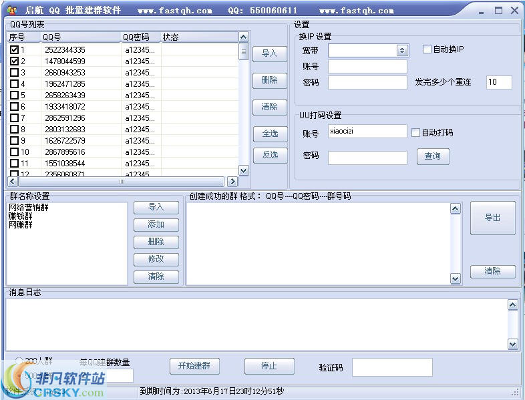Screen dimensions: 525x400
Task: Check the checkbox for QQ 2867895616
Action: pos(14,152)
